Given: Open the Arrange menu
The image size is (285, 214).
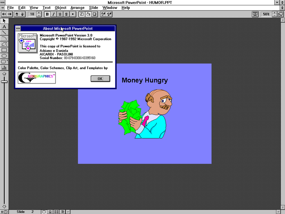Looking at the screenshot, I should pyautogui.click(x=77, y=7).
